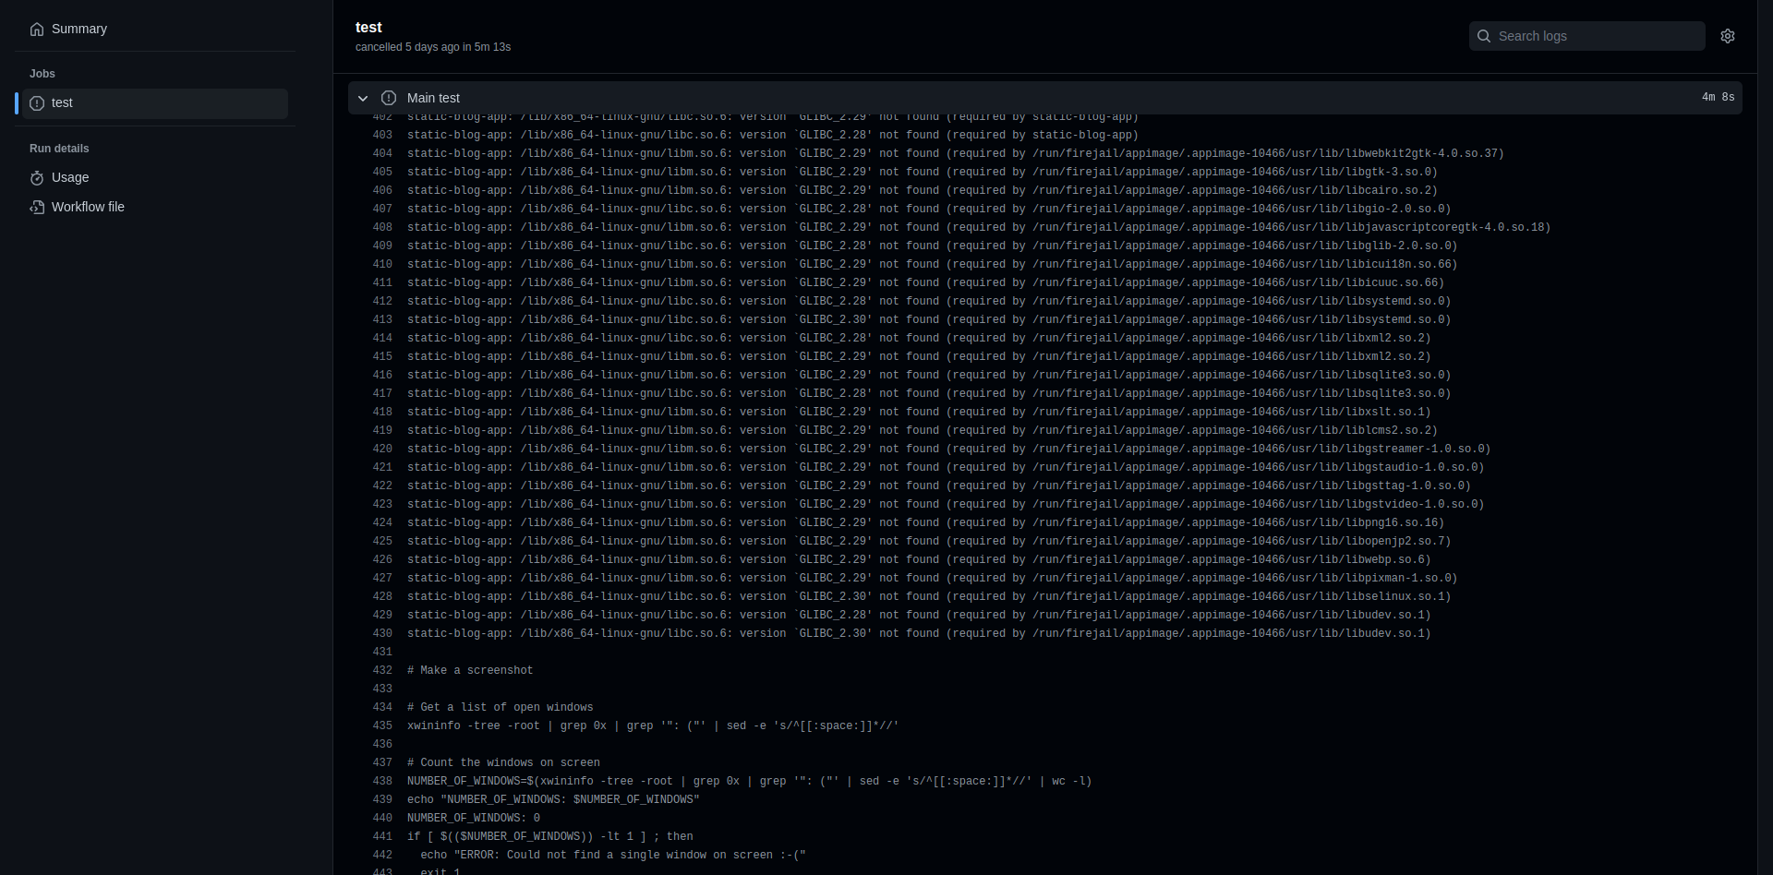Click the Workflow file icon

[37, 208]
